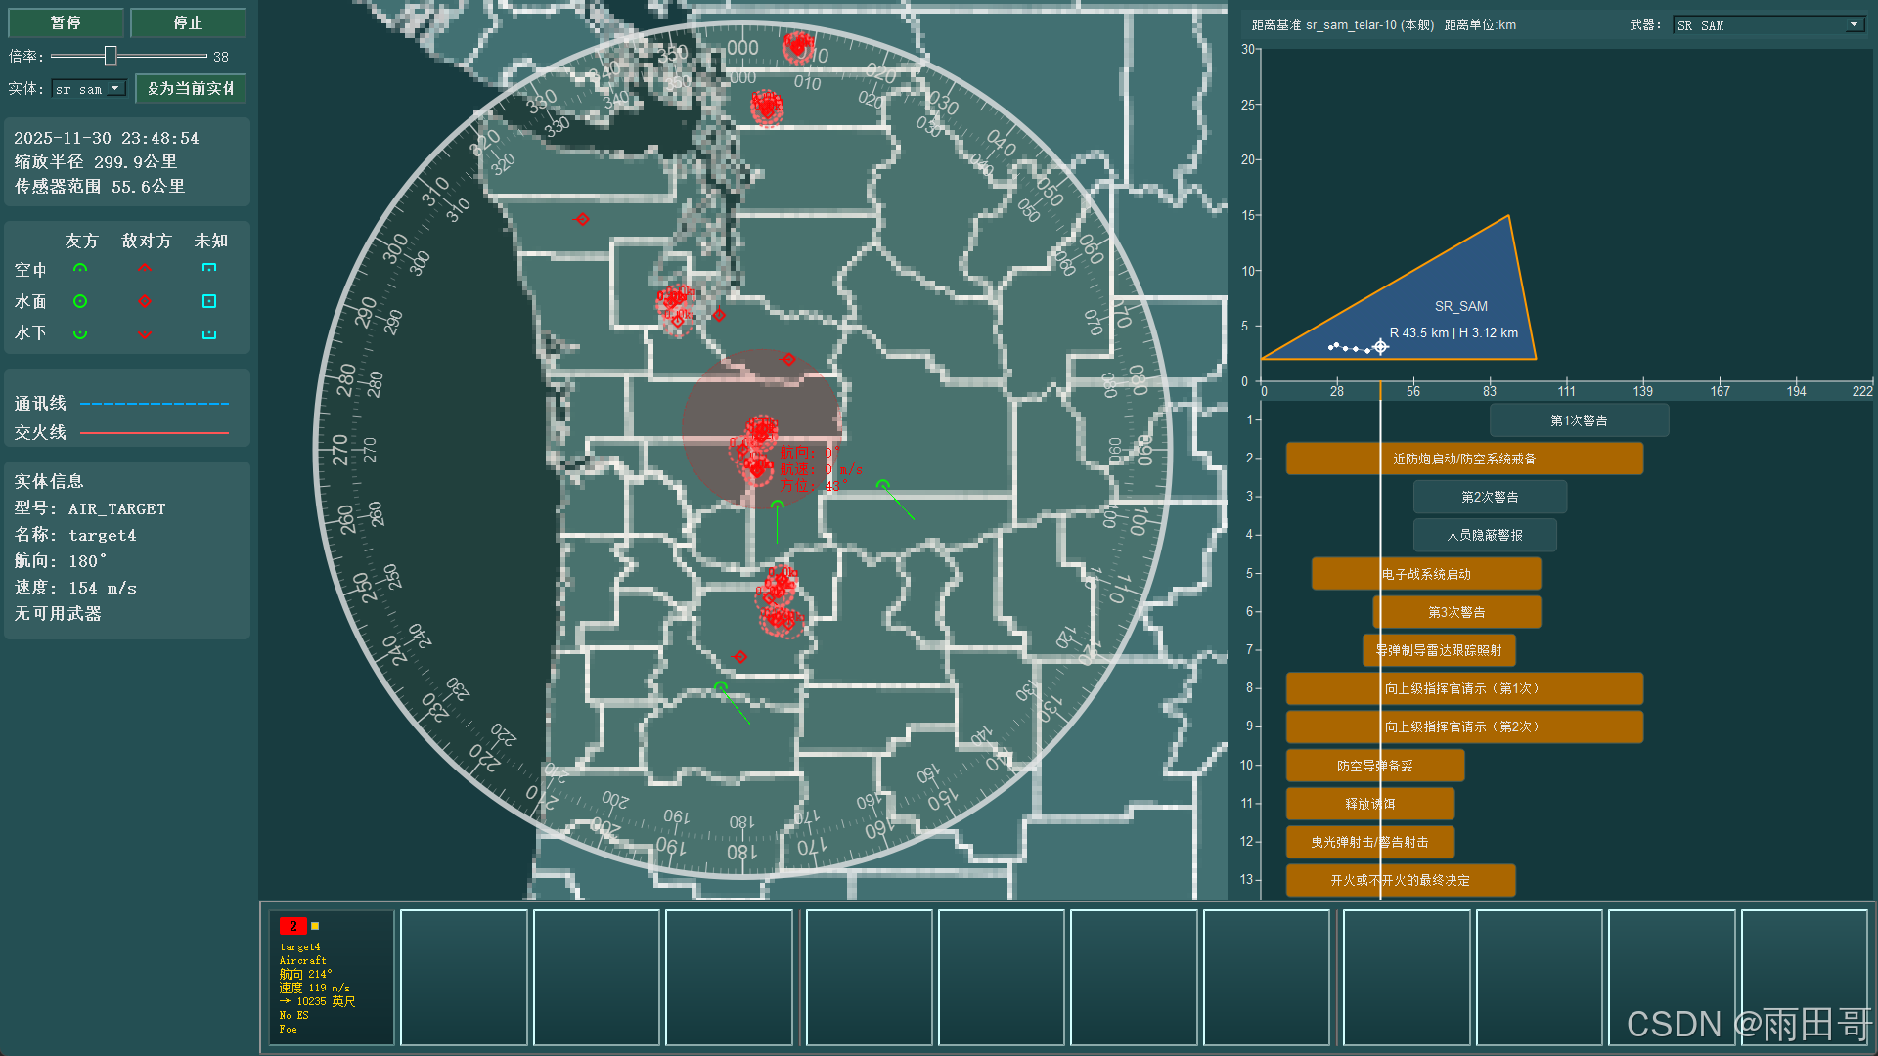Image resolution: width=1878 pixels, height=1056 pixels.
Task: Click the unknown surface square legend icon
Action: coord(209,301)
